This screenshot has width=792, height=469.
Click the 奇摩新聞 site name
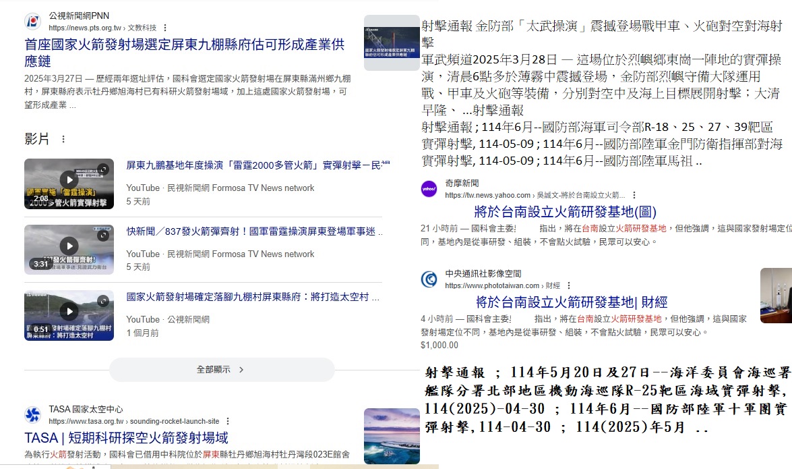tap(462, 183)
